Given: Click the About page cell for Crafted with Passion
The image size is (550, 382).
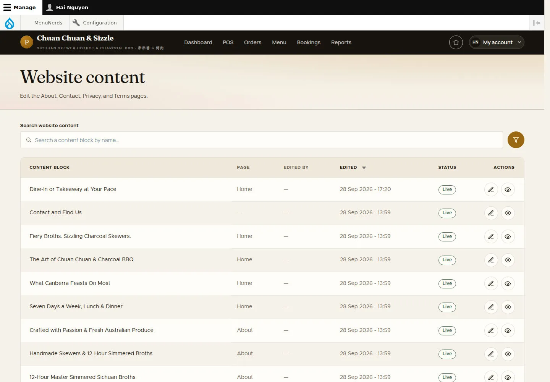Looking at the screenshot, I should pos(245,330).
